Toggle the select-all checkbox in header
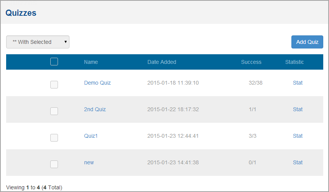 click(54, 62)
